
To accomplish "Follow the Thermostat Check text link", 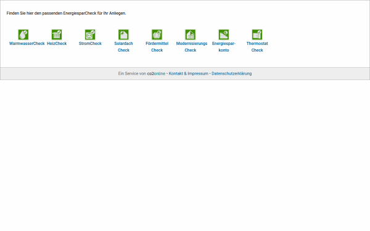I will click(257, 47).
